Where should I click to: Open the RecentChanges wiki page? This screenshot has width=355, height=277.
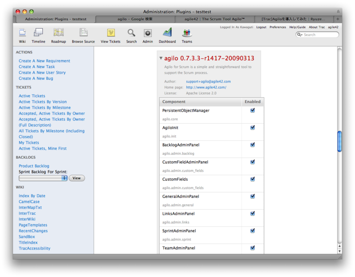[33, 231]
